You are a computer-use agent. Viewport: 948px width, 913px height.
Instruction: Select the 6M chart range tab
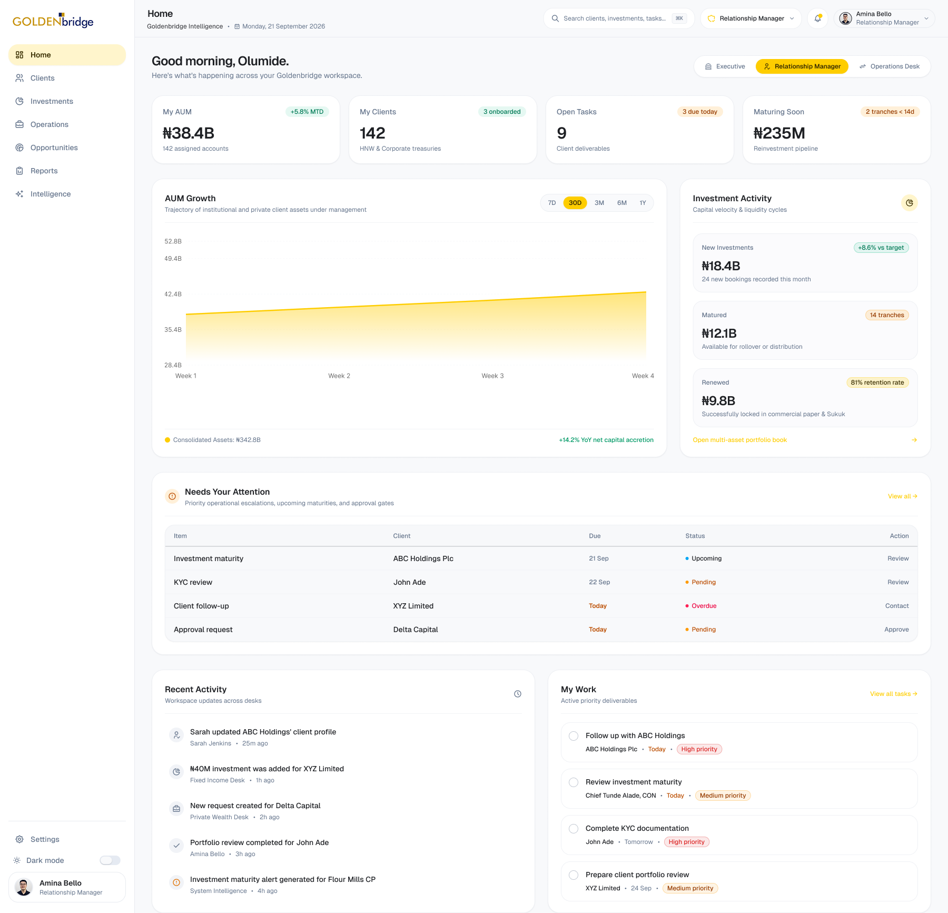point(622,203)
